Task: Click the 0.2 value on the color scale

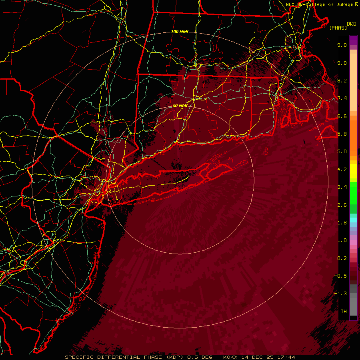Action: pos(342,258)
